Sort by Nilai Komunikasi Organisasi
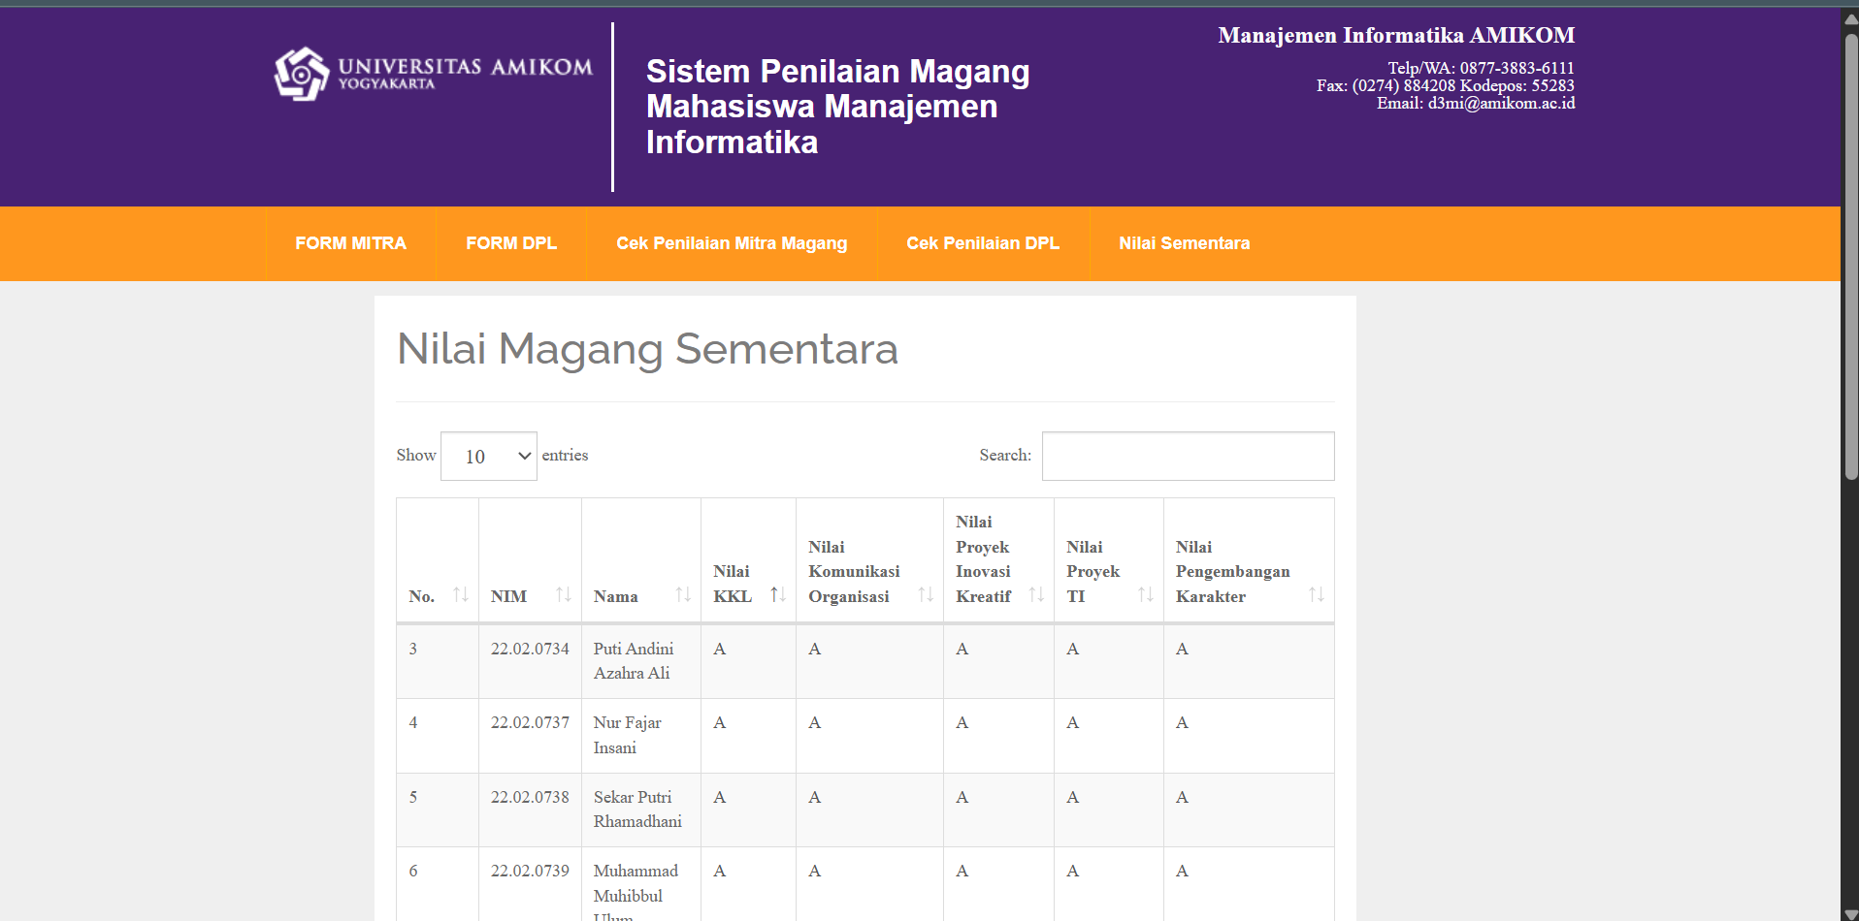The image size is (1859, 921). (x=923, y=594)
